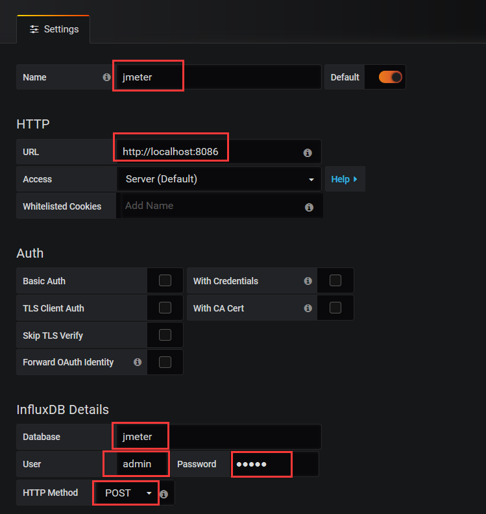Click the InfluxDB Details heading
The height and width of the screenshot is (514, 486).
point(62,410)
